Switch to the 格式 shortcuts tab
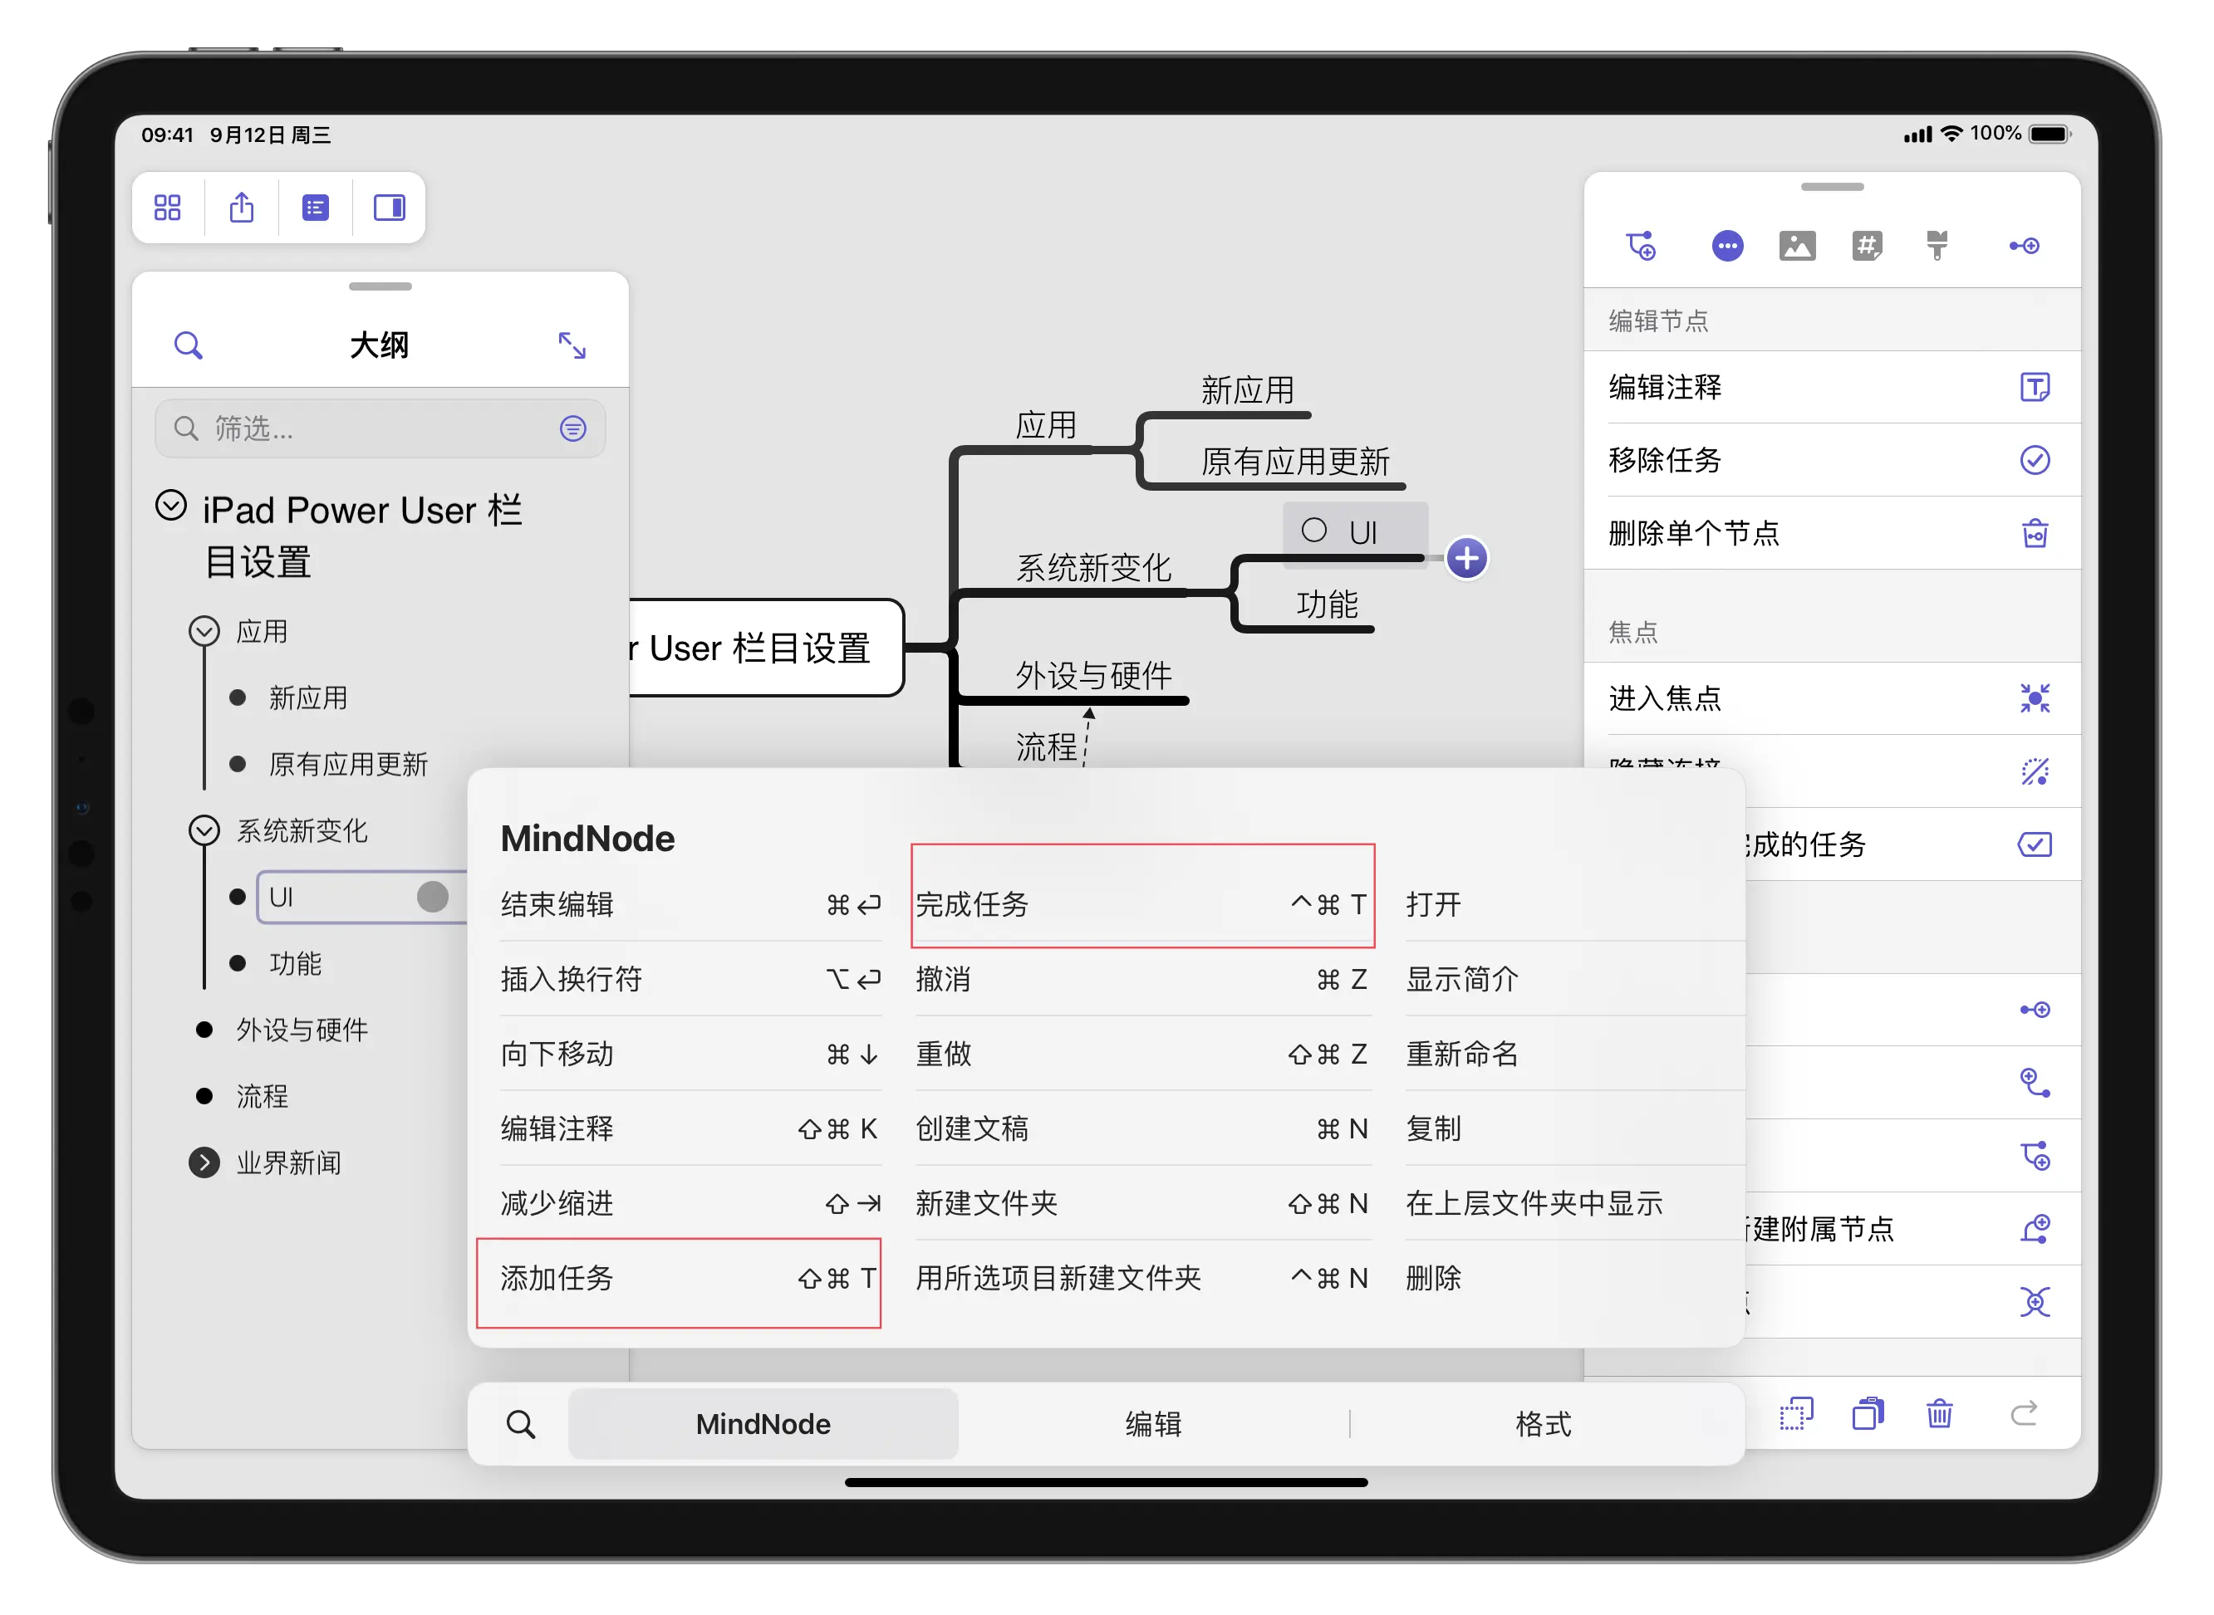This screenshot has width=2214, height=1615. [1543, 1424]
